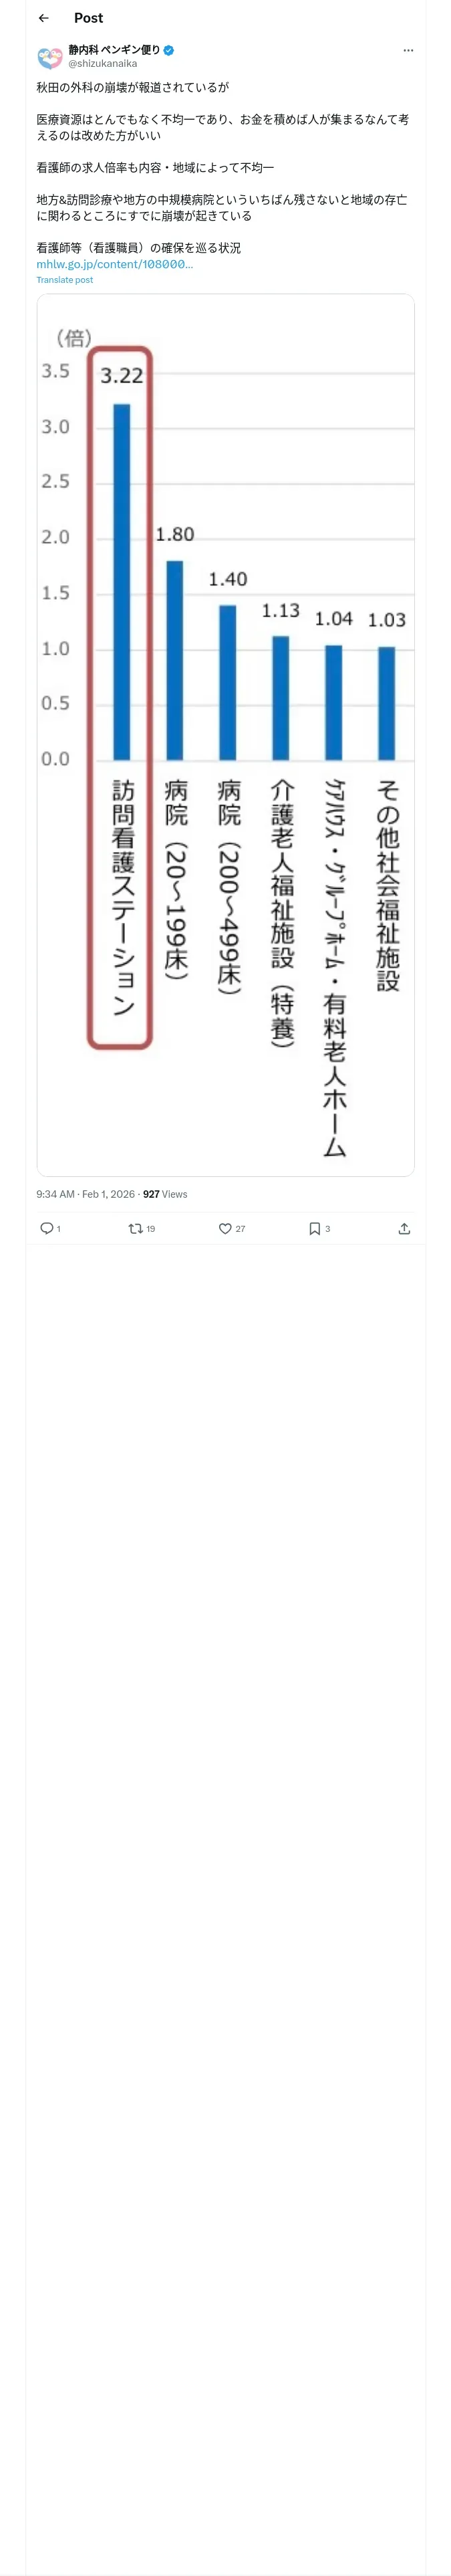Screen dimensions: 451x2576
Task: Click Translate post
Action: 64,280
